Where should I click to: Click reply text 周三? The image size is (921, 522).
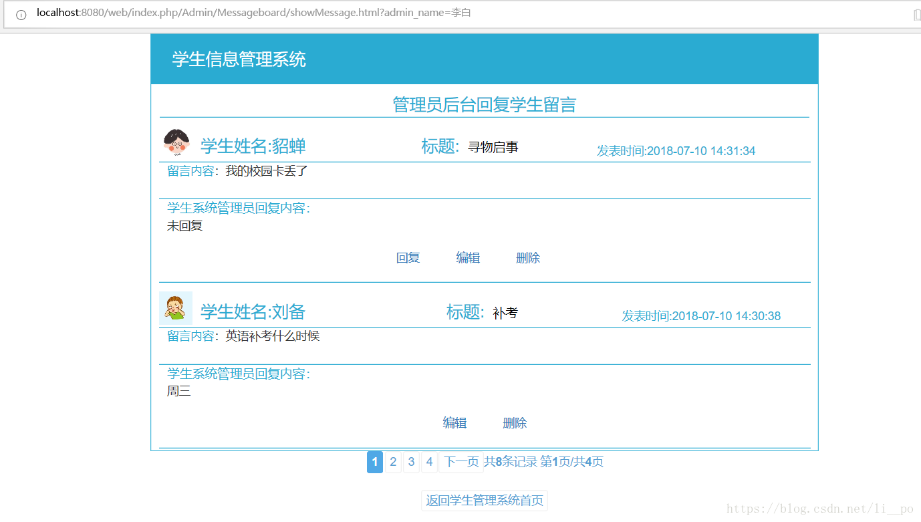179,392
